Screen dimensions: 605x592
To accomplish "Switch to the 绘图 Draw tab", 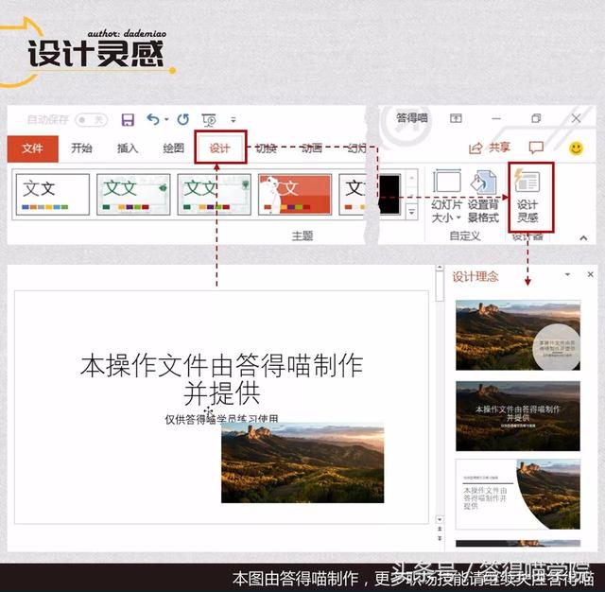I will click(174, 148).
